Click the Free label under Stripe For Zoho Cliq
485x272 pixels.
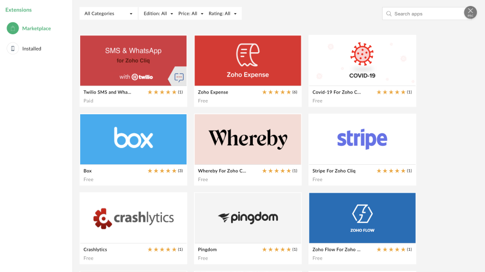coord(317,180)
